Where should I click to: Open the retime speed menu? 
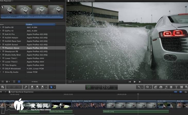[148, 87]
